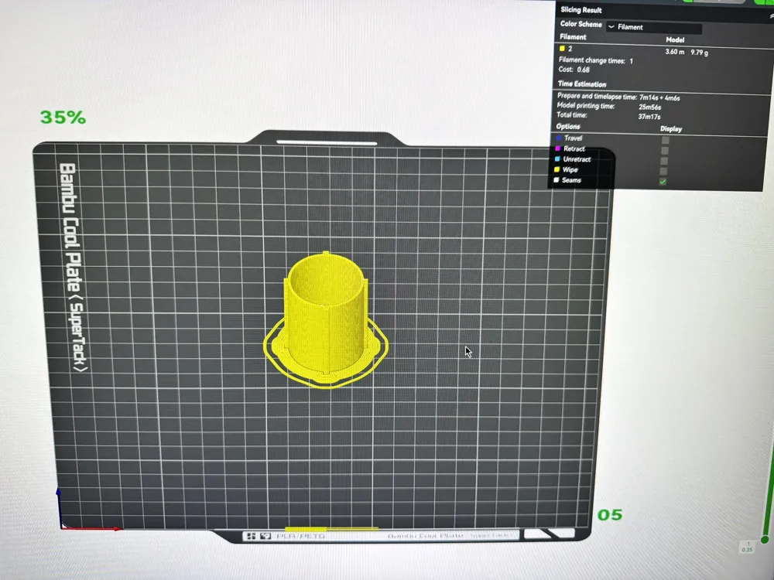
Task: Click the '9.79 g' filament weight value
Action: point(700,53)
